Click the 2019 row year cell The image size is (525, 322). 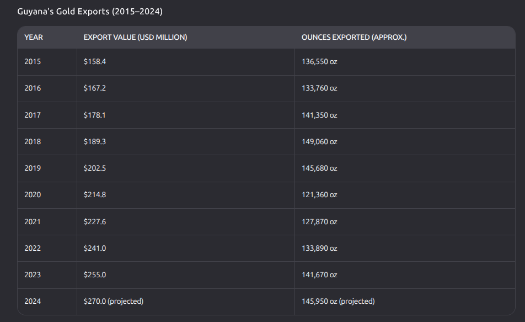pyautogui.click(x=33, y=168)
